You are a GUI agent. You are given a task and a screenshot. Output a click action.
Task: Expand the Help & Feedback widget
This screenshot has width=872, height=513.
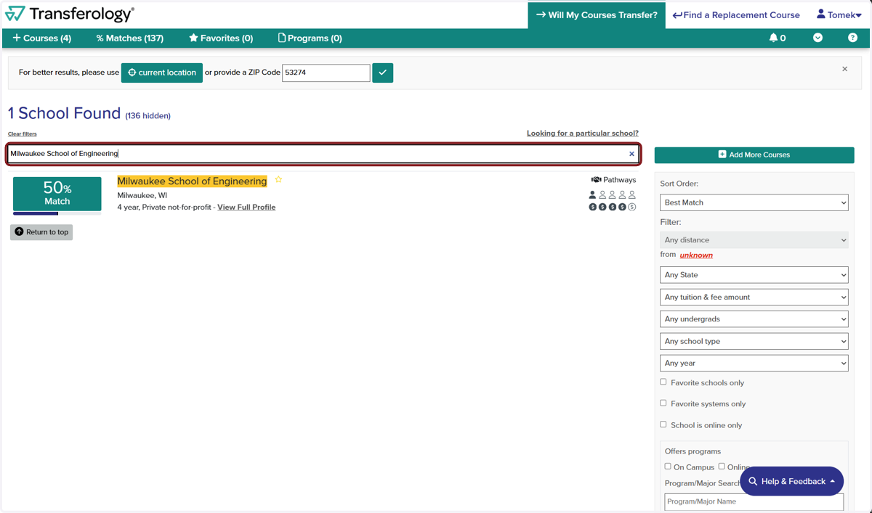click(x=791, y=481)
